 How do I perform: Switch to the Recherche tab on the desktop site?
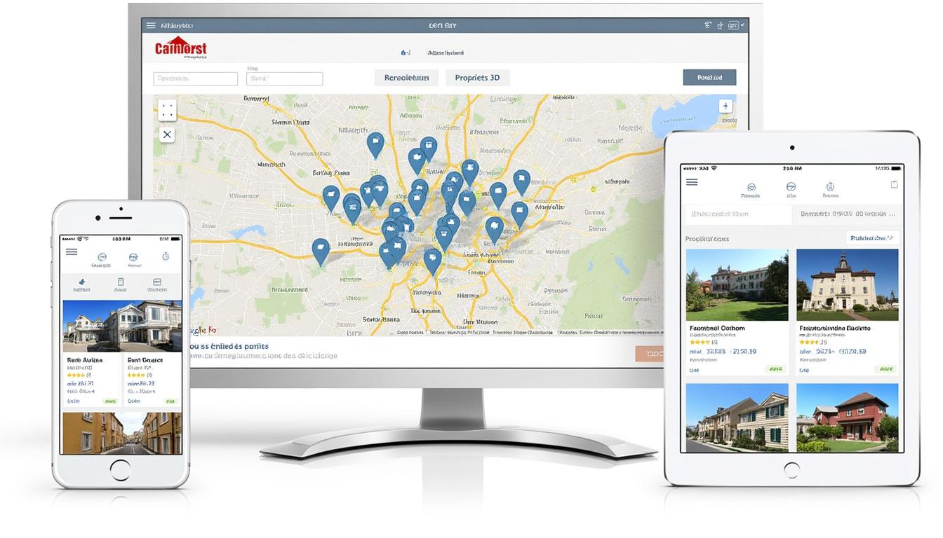tap(406, 77)
